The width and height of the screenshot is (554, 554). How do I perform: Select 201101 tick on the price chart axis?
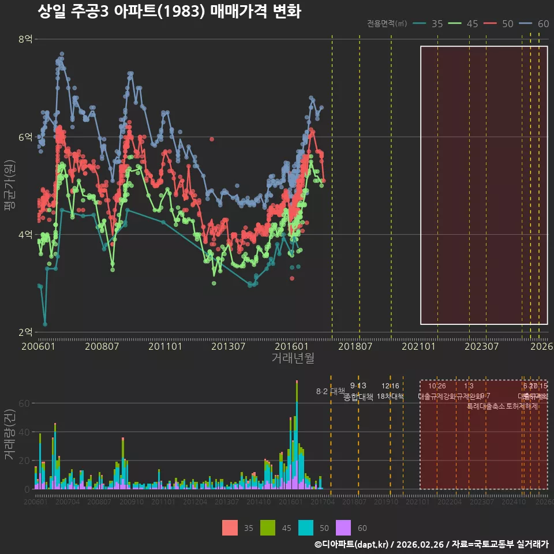click(165, 346)
